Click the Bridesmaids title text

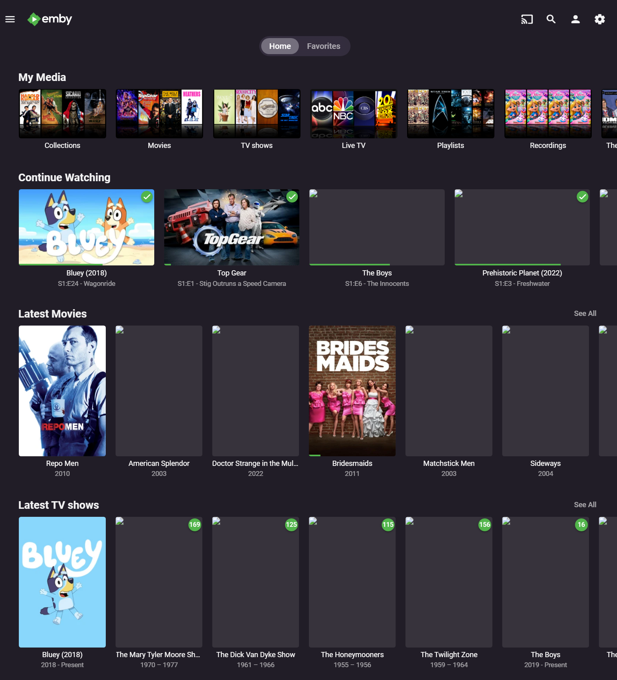click(352, 463)
